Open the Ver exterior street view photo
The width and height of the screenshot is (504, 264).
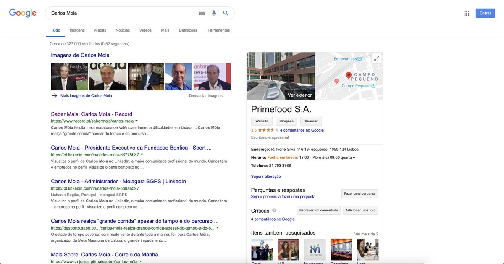[281, 76]
